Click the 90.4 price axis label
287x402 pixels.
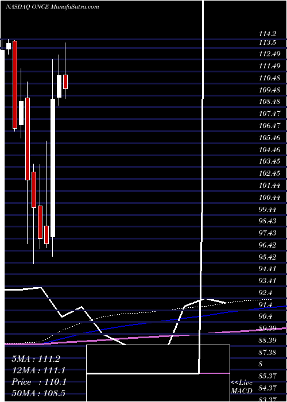266,317
